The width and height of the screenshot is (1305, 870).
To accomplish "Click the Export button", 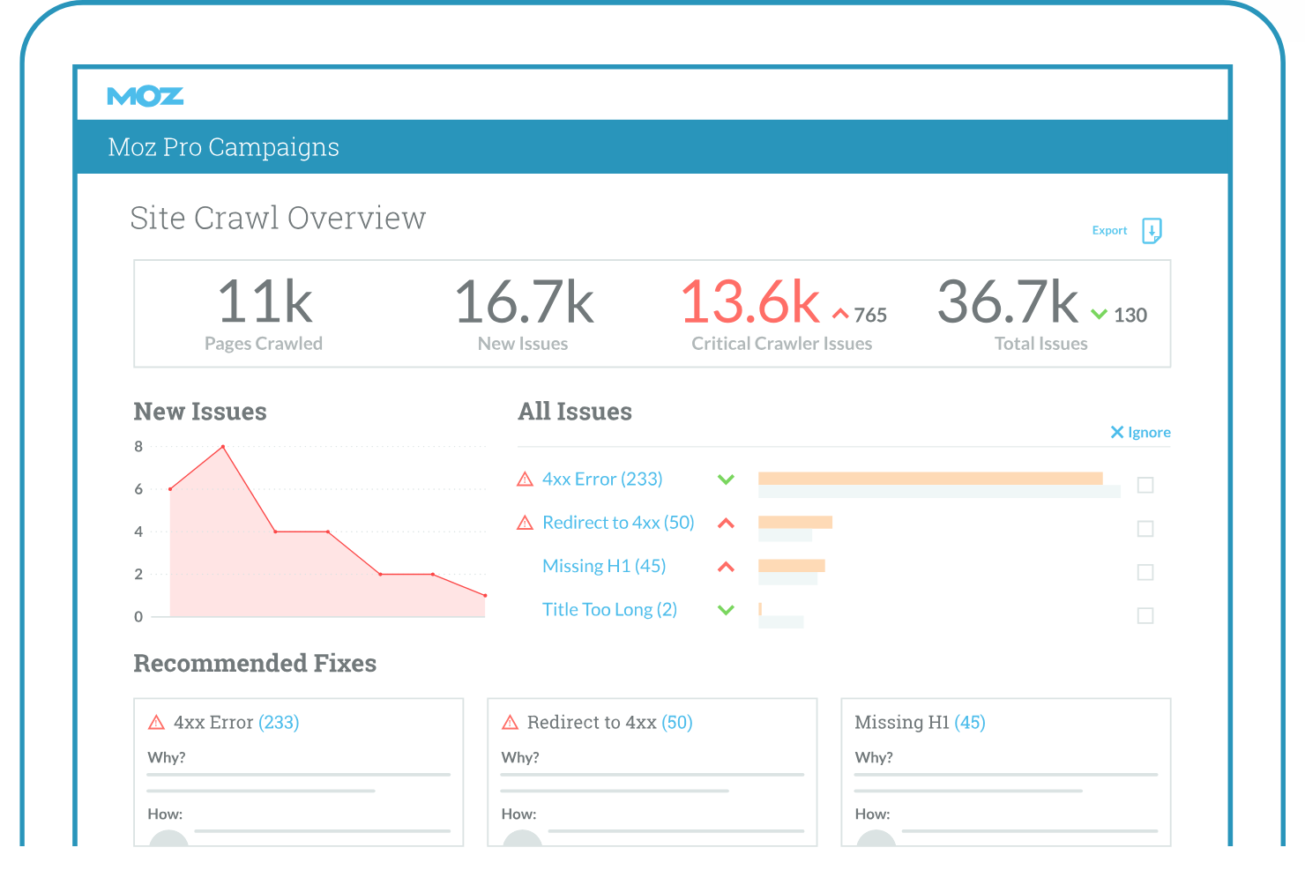I will pos(1109,230).
